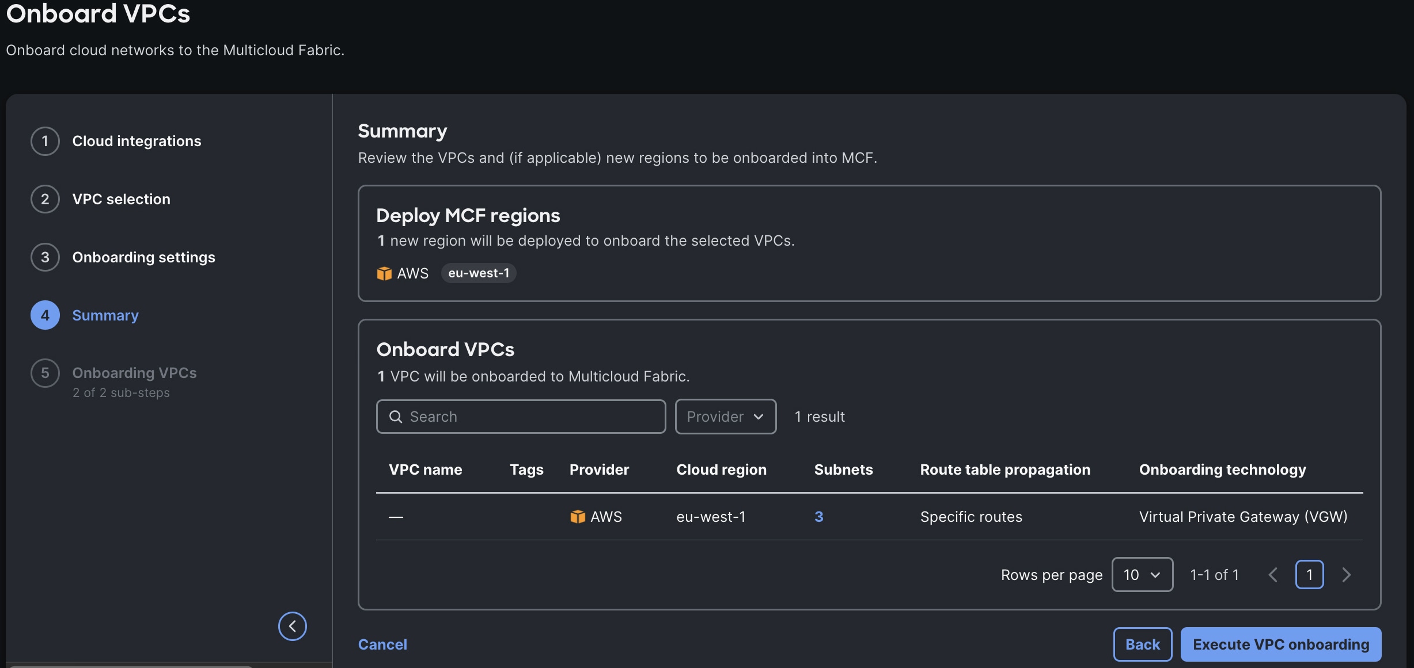Click the 1-1 of 1 pagination text
Screen dimensions: 1414x668
point(1215,575)
